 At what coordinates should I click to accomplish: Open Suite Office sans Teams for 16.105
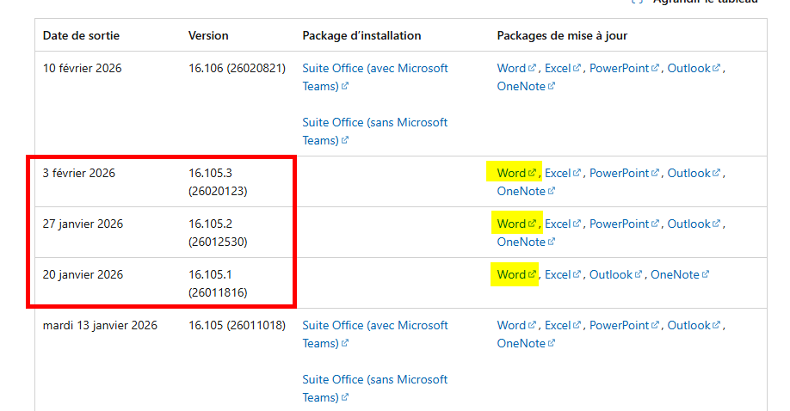375,389
